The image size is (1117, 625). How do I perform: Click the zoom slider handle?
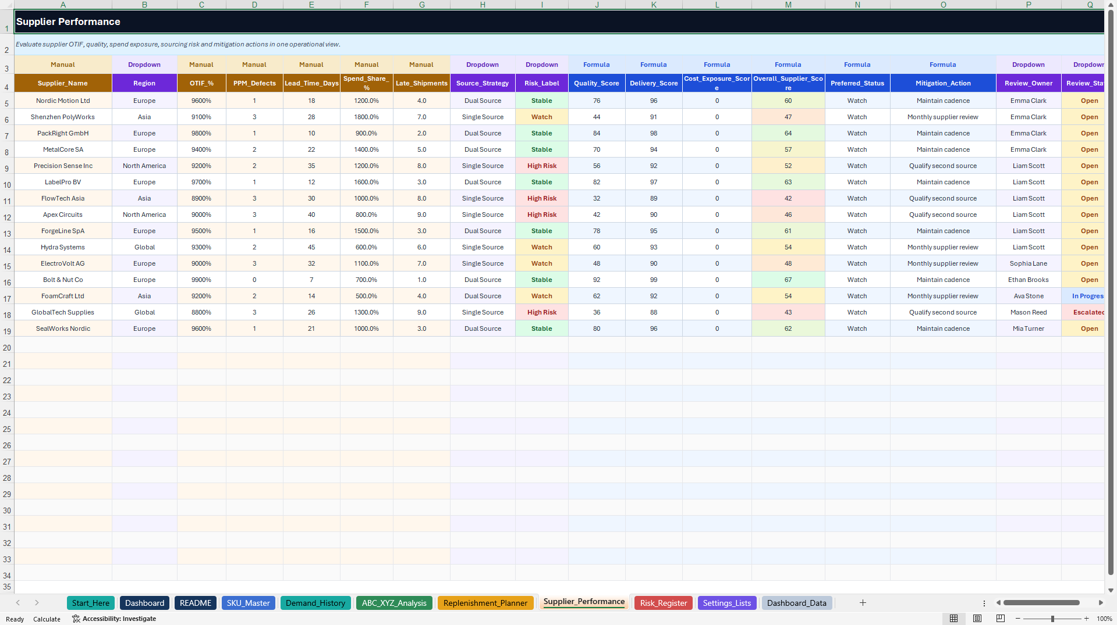coord(1052,619)
